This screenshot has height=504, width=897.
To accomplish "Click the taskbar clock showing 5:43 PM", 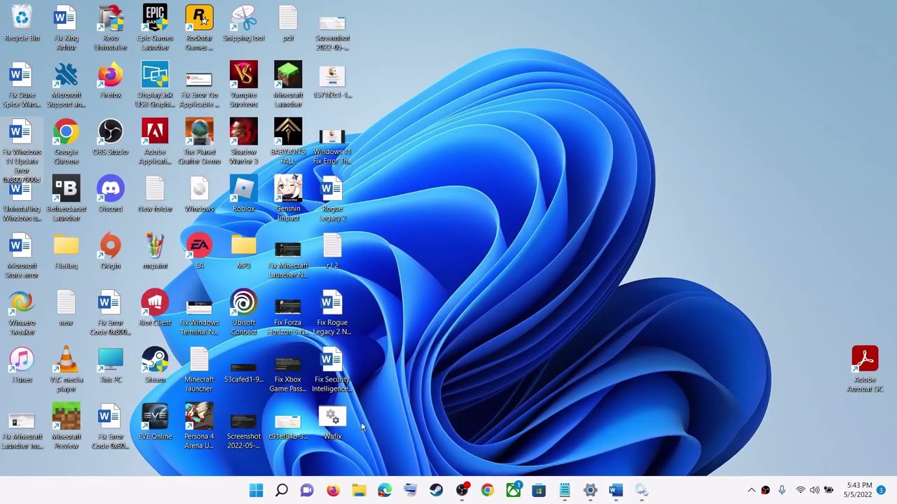I will tap(858, 490).
